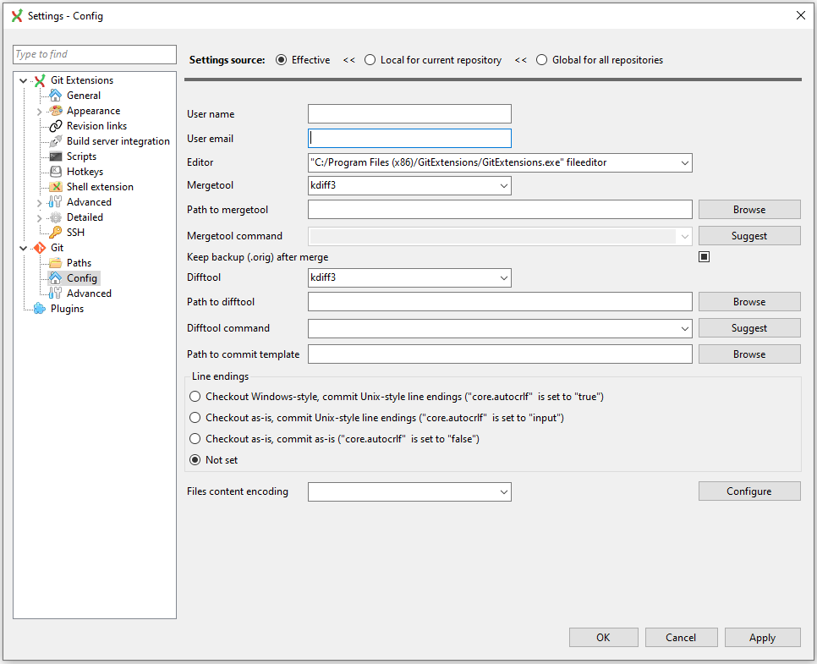Image resolution: width=817 pixels, height=664 pixels.
Task: Click the Plugins puzzle piece icon
Action: [x=39, y=309]
